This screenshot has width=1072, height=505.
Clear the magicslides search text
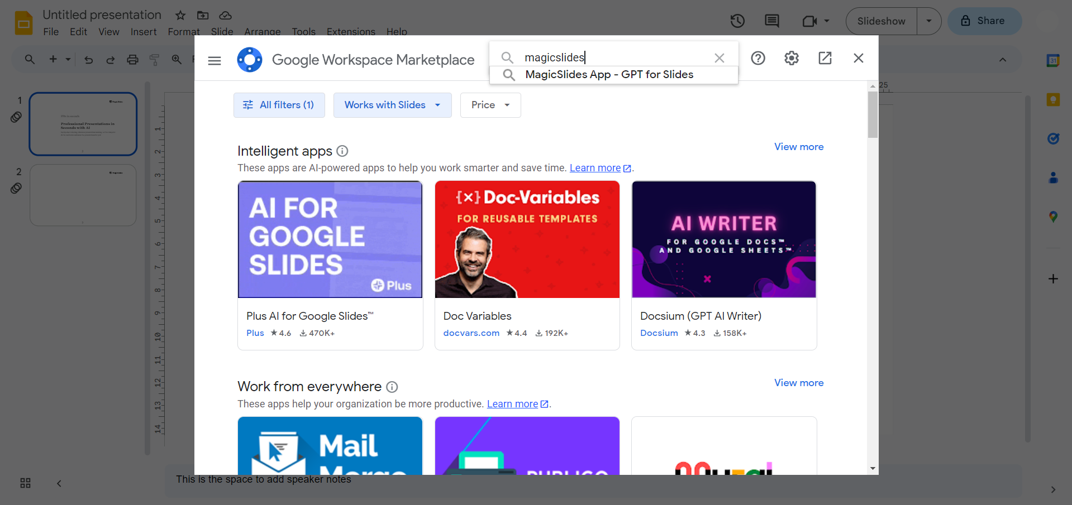pyautogui.click(x=720, y=58)
